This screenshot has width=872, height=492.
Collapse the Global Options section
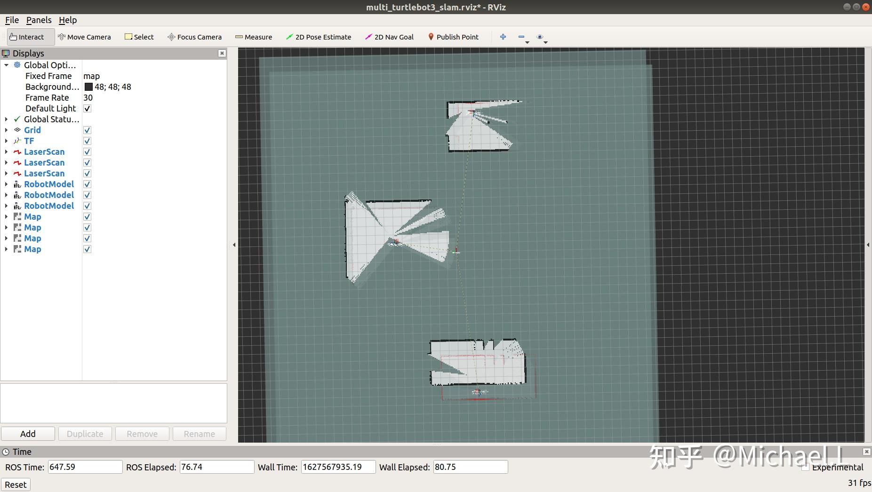tap(6, 65)
